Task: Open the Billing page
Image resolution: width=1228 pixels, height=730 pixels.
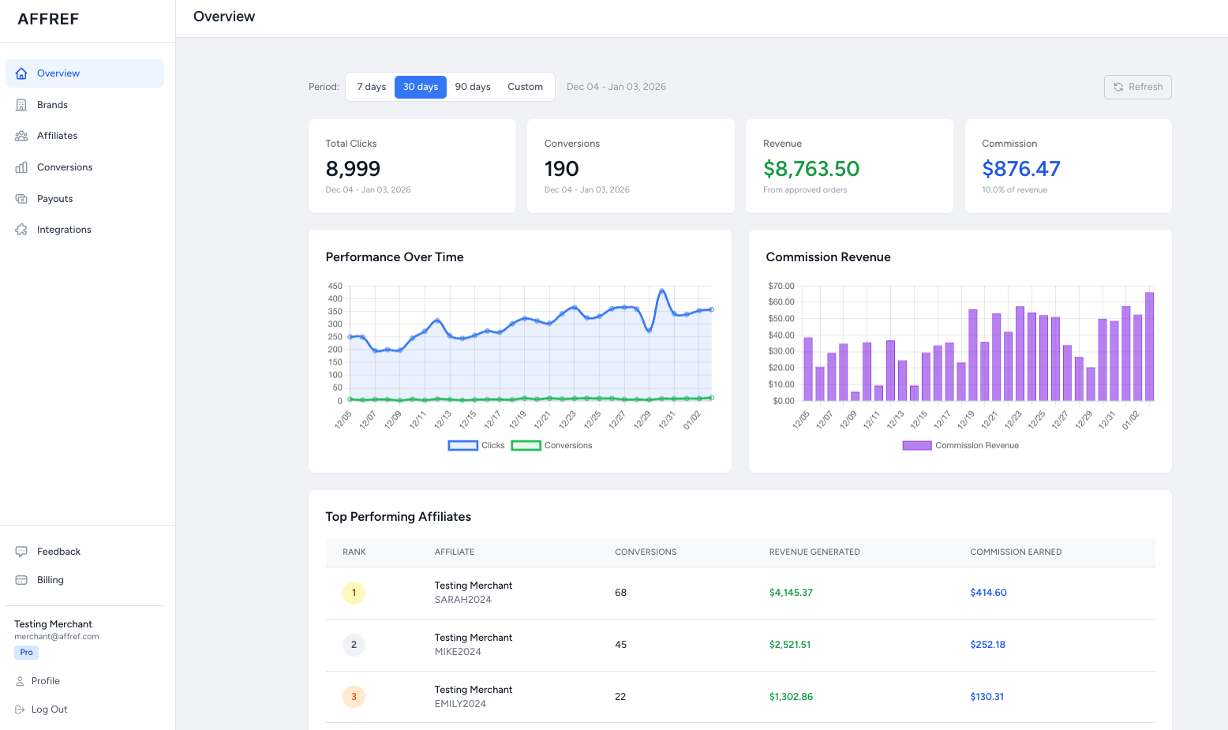Action: [x=84, y=580]
